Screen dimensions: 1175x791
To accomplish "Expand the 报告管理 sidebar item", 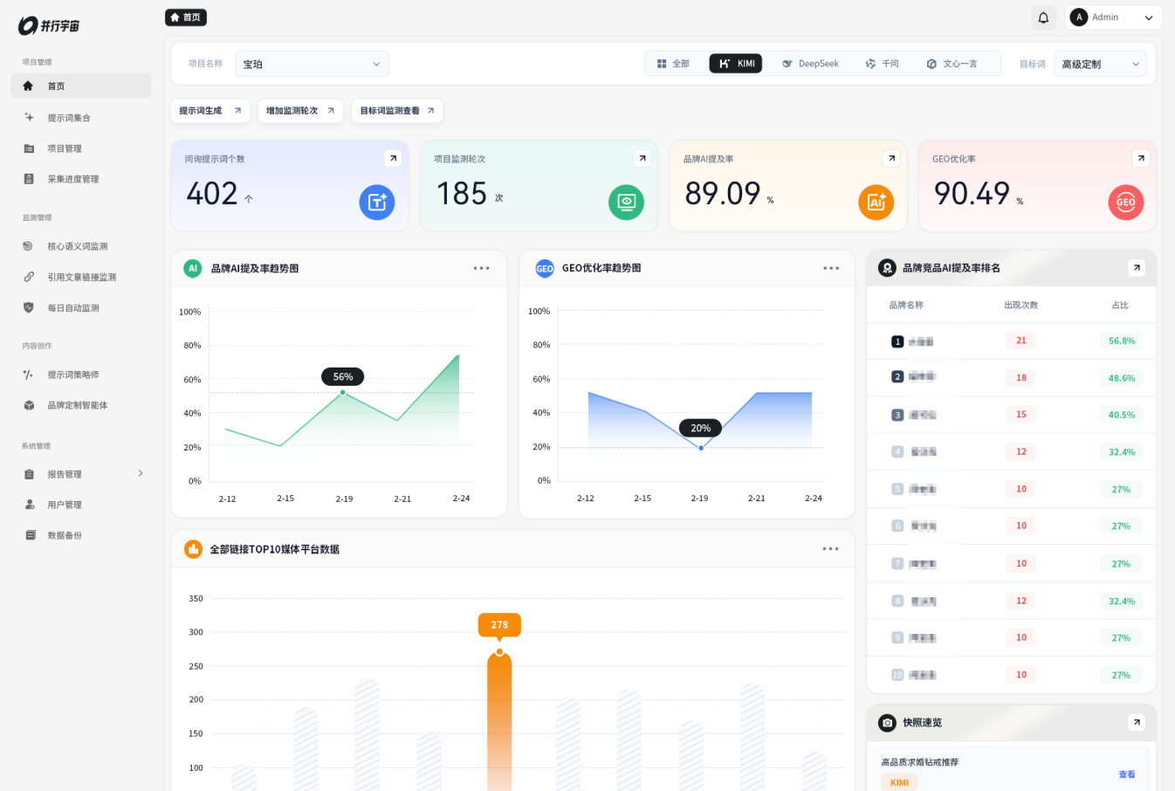I will coord(81,474).
